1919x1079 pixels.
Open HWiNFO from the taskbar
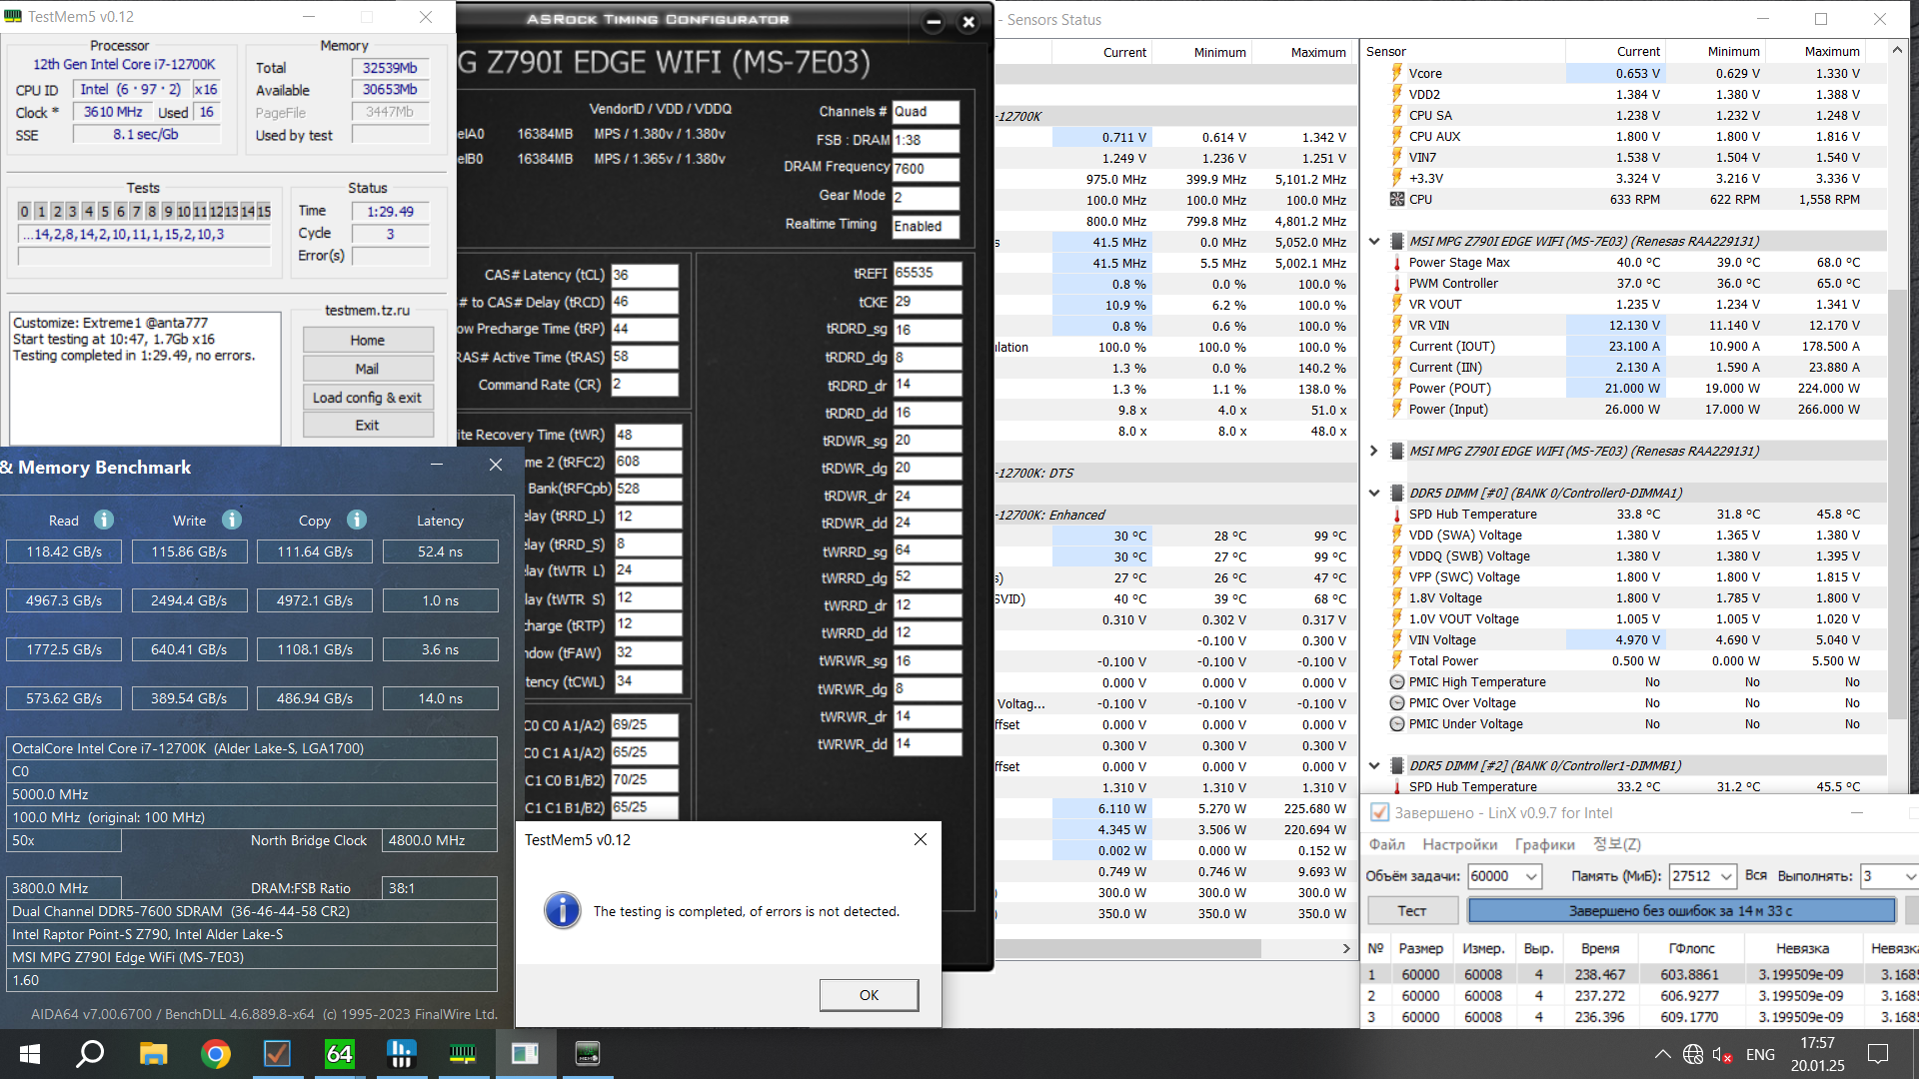click(x=402, y=1054)
